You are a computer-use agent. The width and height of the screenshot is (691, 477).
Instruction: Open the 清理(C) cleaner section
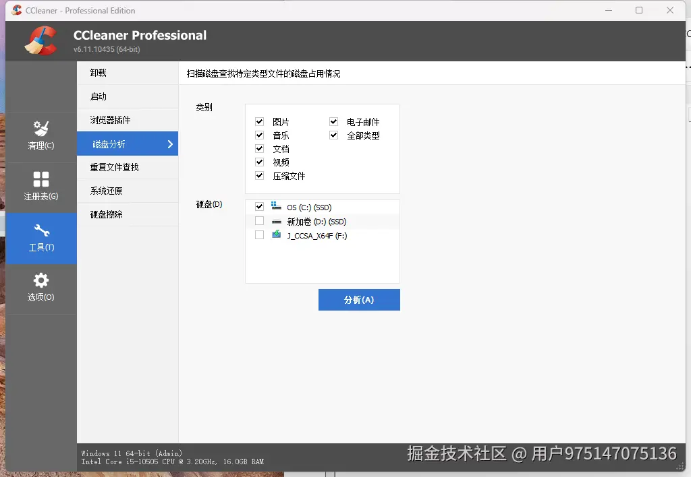[x=41, y=136]
